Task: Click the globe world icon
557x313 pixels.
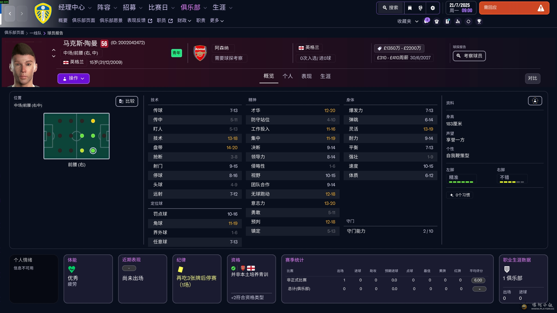Action: [420, 8]
